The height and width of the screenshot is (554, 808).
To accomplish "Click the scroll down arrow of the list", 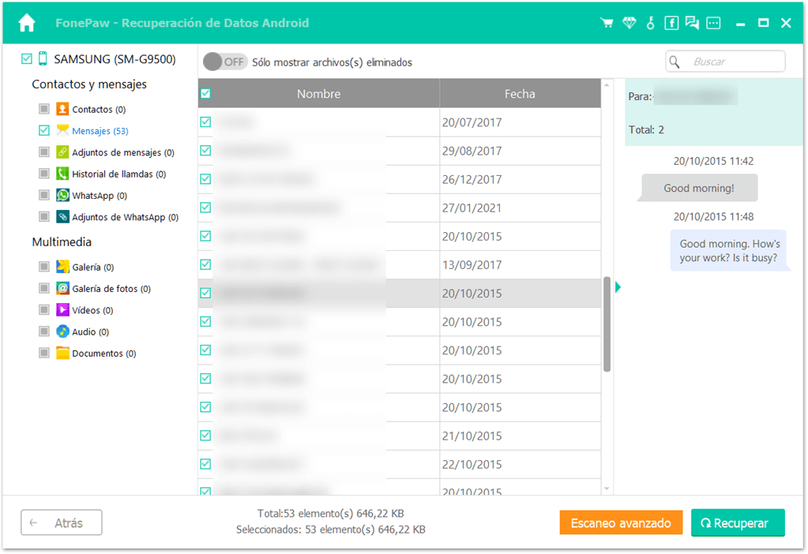I will tap(607, 488).
